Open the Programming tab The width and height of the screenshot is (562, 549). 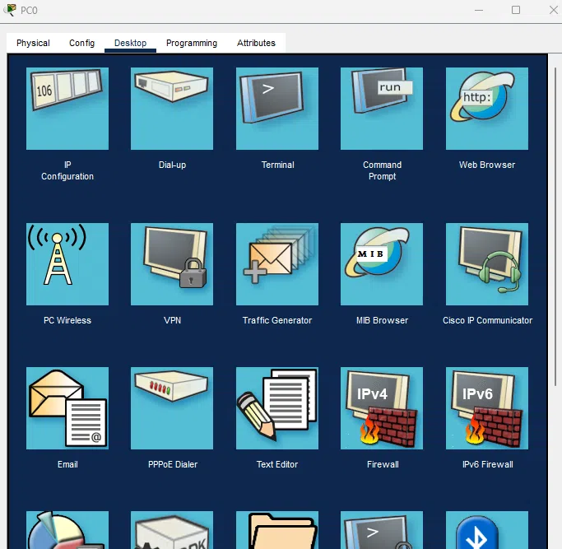coord(192,43)
